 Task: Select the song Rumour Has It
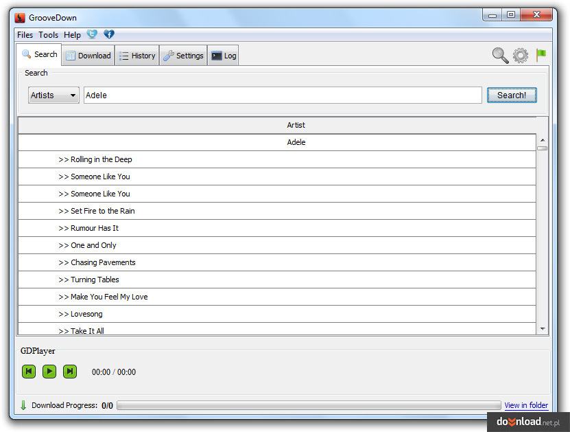pyautogui.click(x=277, y=228)
